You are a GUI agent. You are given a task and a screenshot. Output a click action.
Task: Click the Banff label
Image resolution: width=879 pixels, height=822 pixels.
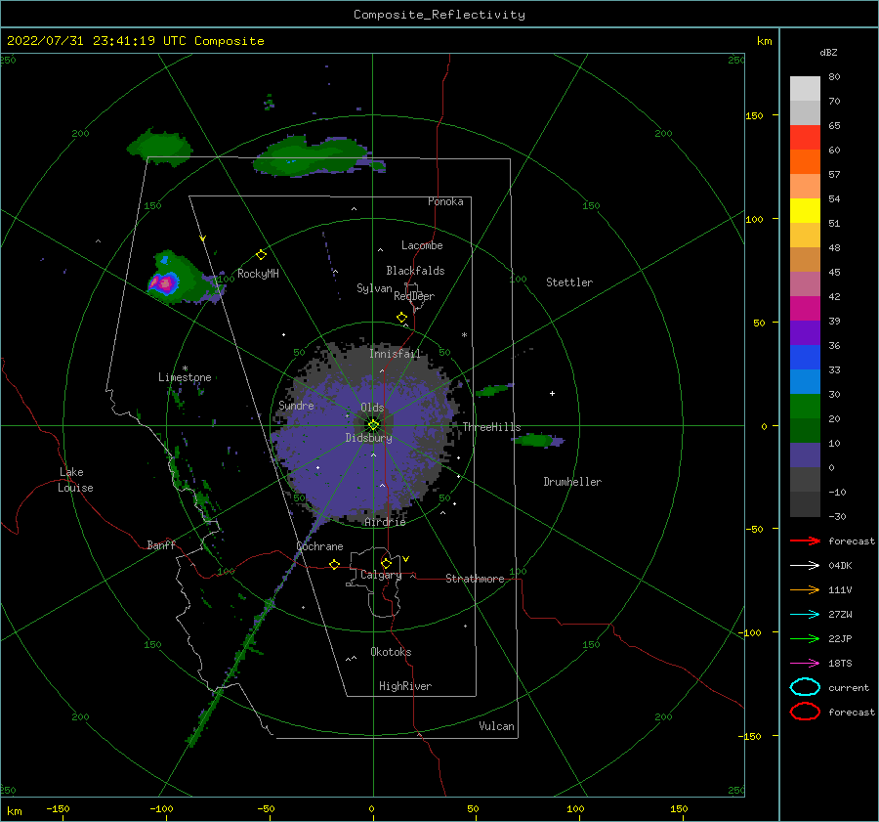tap(161, 544)
